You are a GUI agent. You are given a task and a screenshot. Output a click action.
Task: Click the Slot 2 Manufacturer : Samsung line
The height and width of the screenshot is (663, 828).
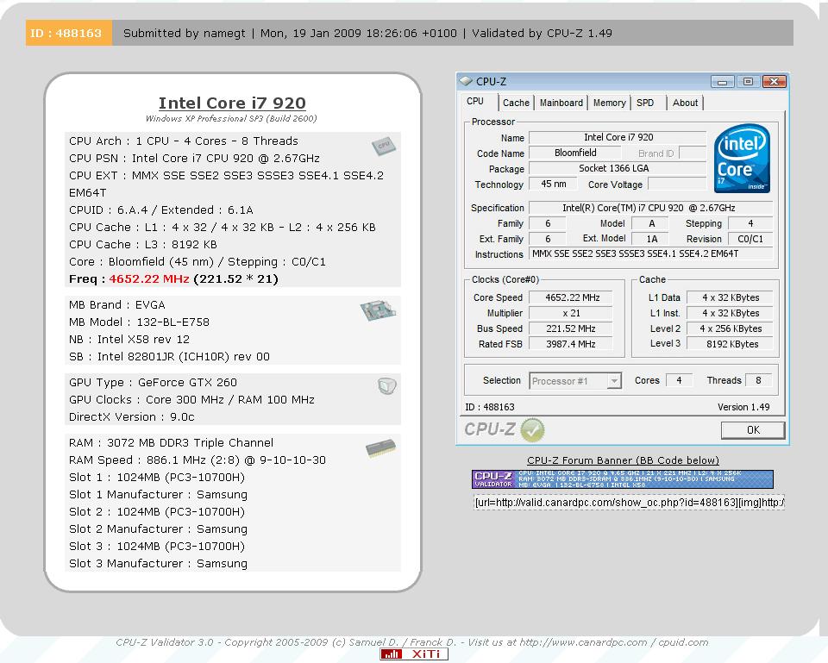(x=158, y=529)
